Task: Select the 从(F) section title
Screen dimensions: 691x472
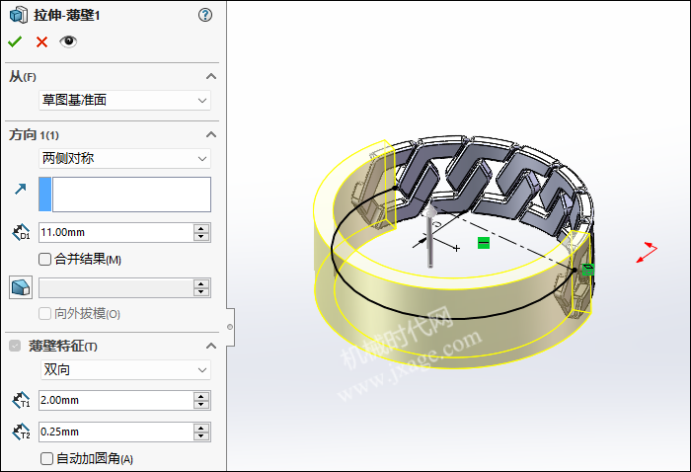Action: click(x=23, y=77)
